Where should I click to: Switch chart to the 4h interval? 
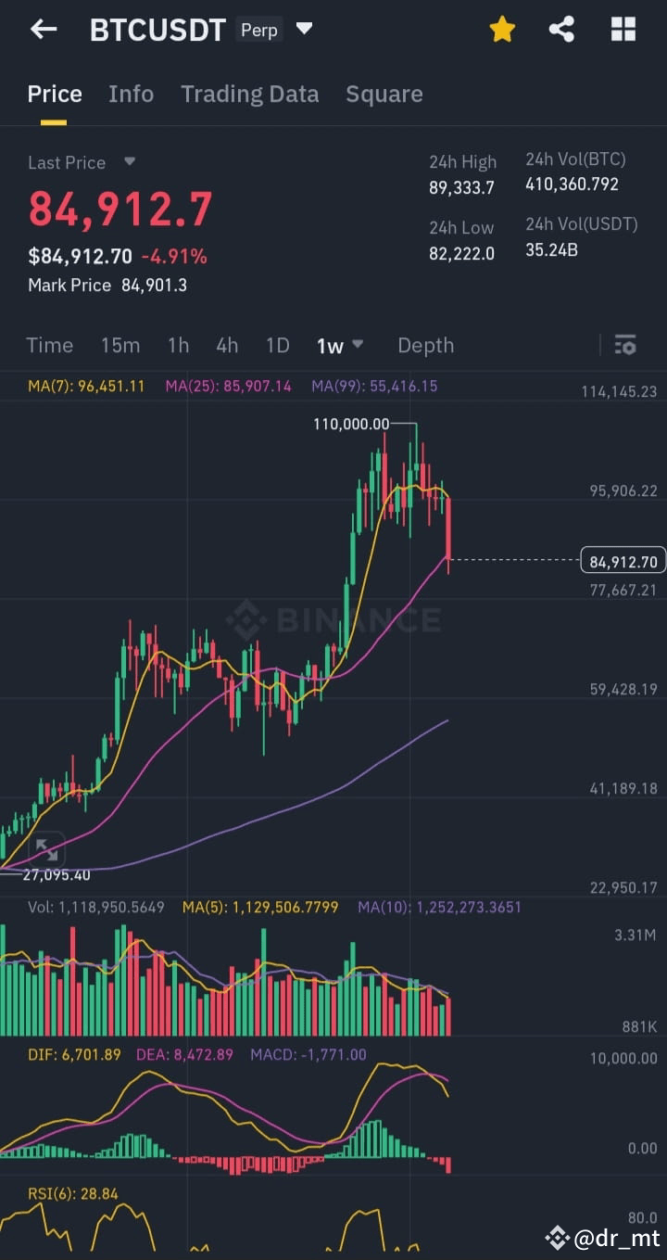tap(227, 345)
